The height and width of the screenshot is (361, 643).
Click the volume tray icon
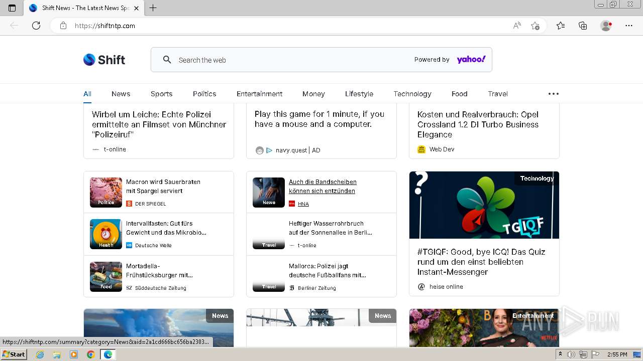(571, 354)
